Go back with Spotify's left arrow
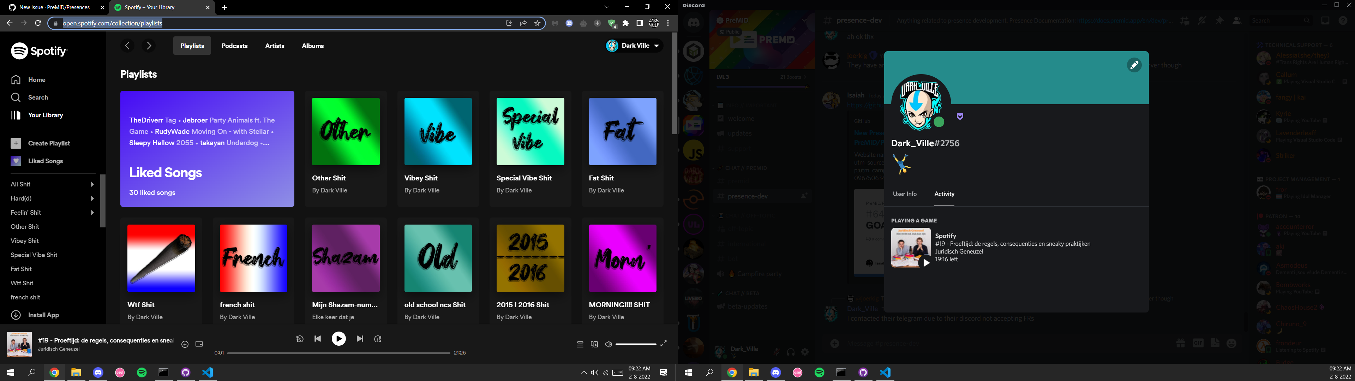The image size is (1355, 381). (127, 46)
